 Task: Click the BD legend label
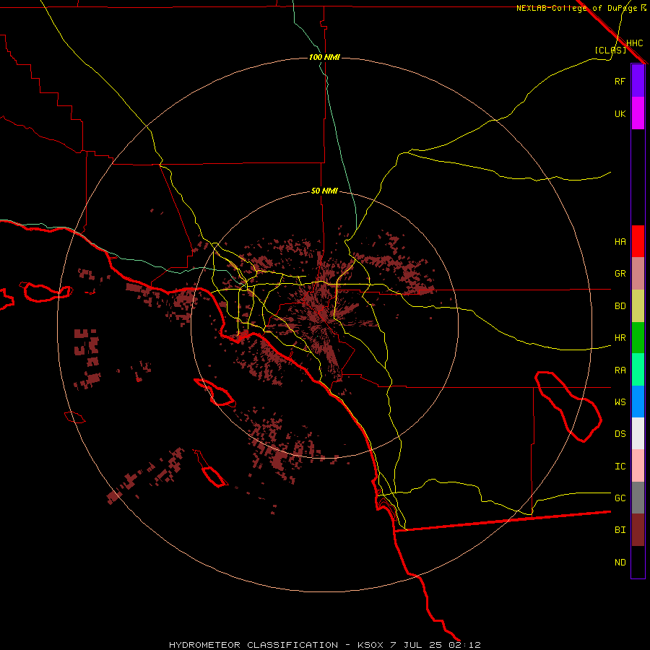pos(620,306)
